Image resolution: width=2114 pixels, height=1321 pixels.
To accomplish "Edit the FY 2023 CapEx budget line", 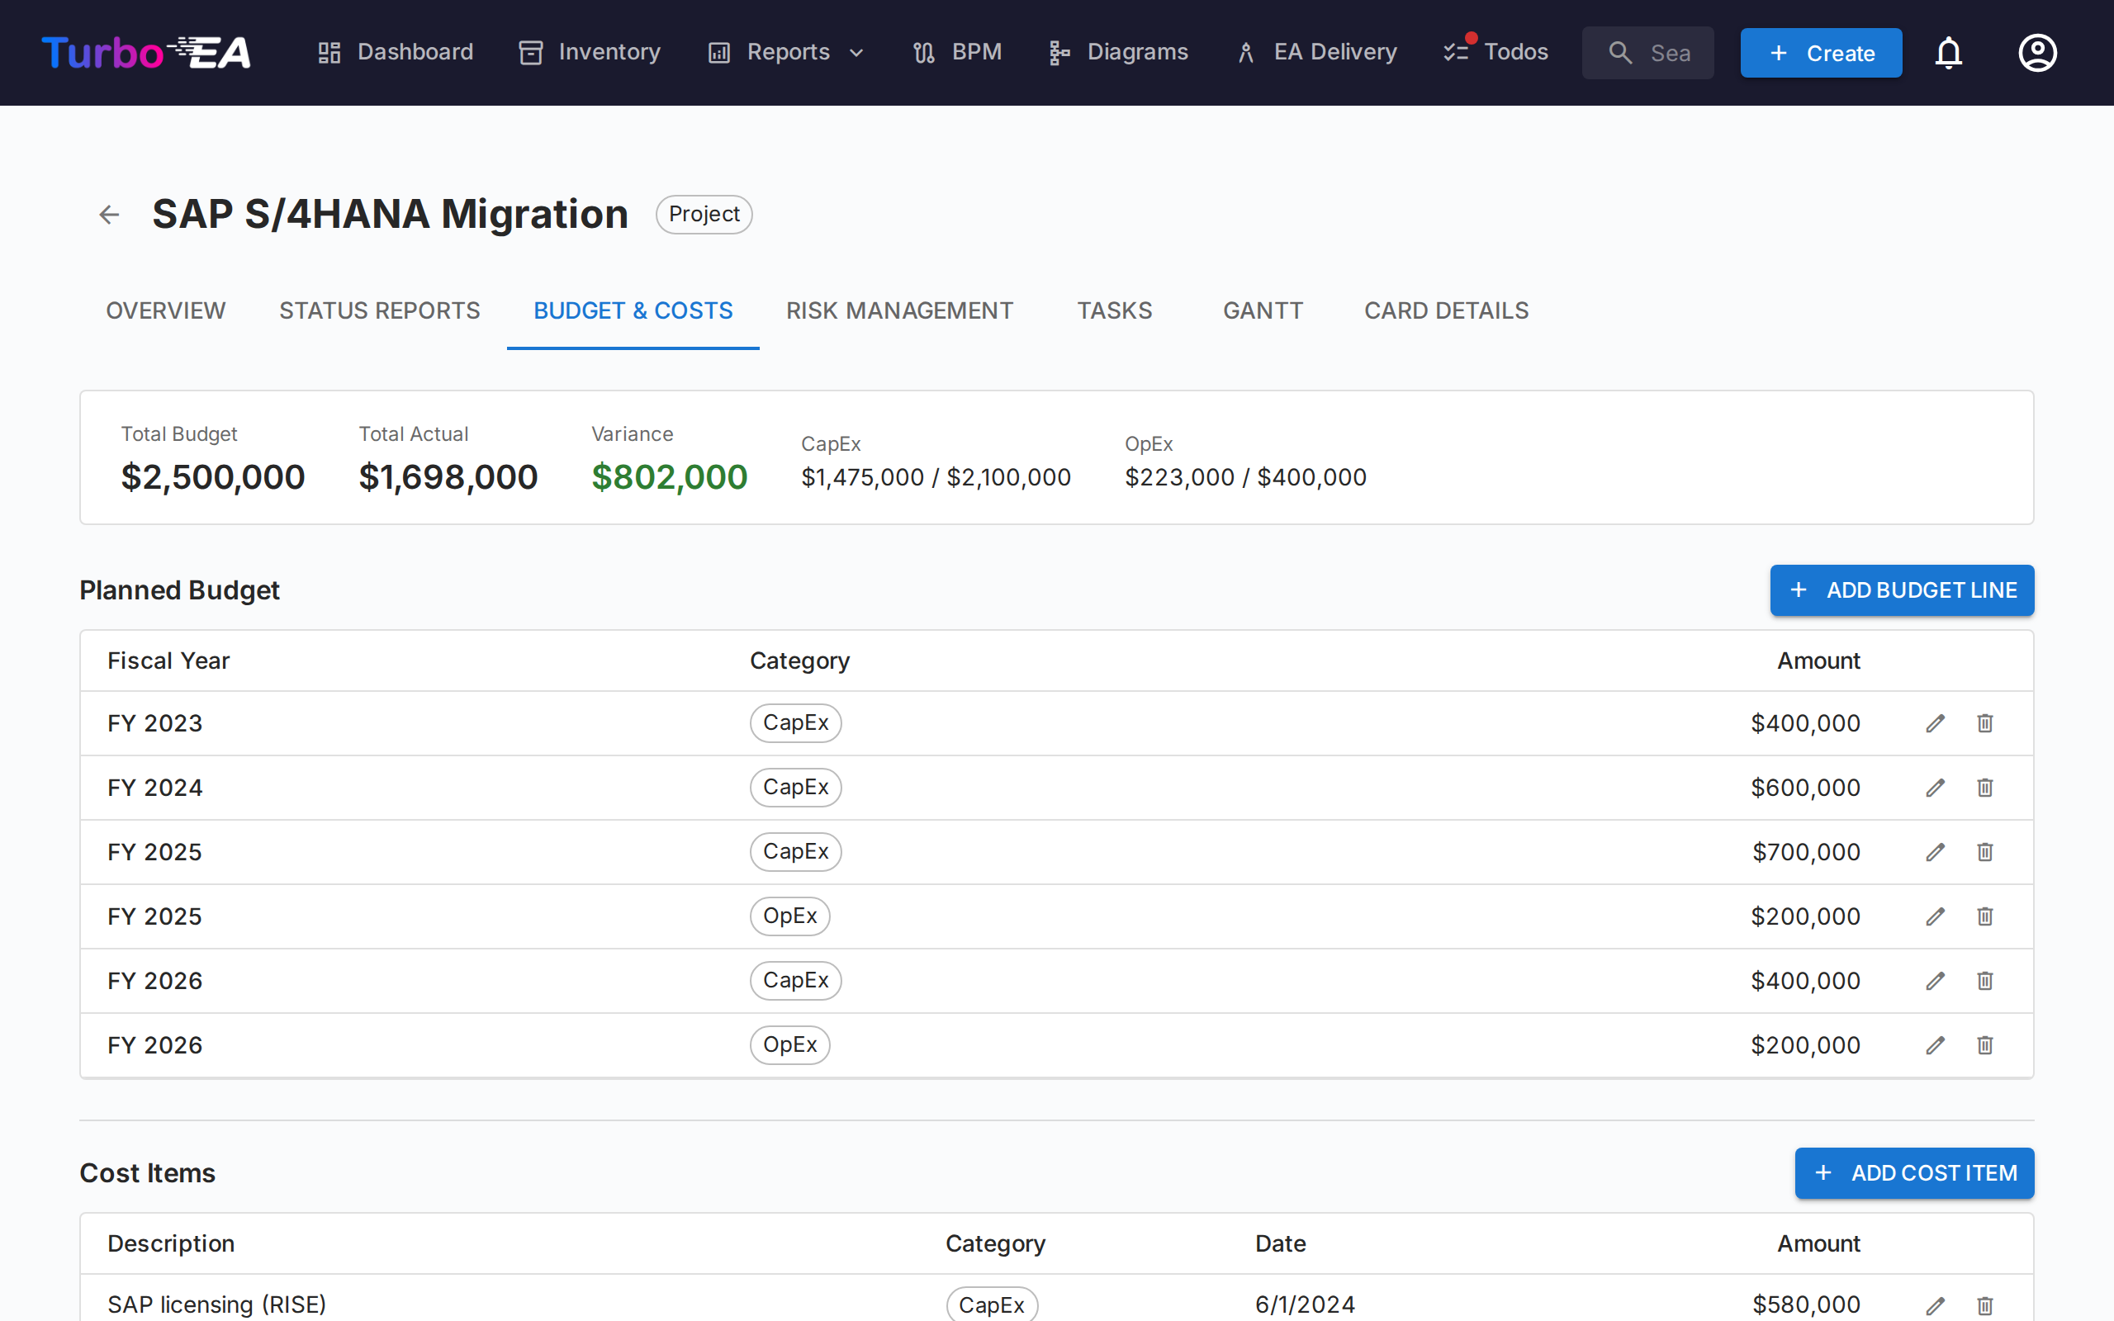I will click(1935, 723).
